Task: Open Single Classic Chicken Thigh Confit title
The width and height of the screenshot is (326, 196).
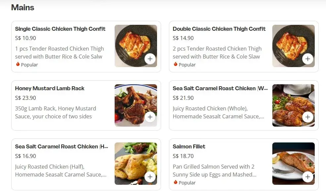Action: point(60,29)
